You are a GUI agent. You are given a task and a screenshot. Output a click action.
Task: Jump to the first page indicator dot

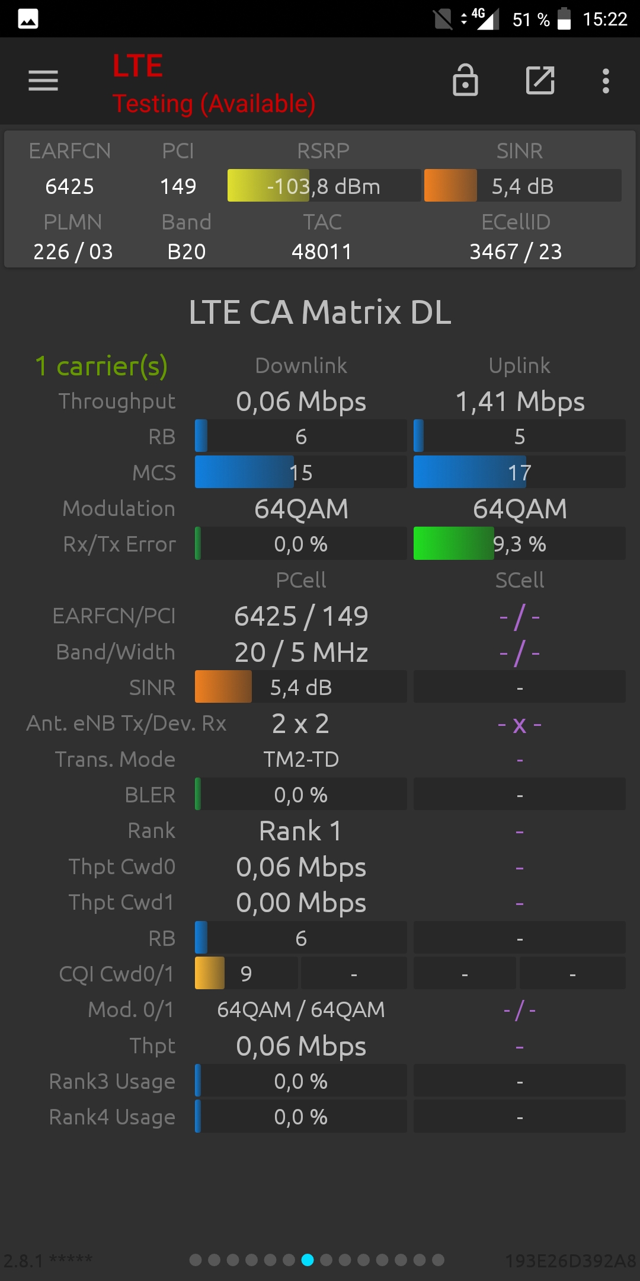196,1260
